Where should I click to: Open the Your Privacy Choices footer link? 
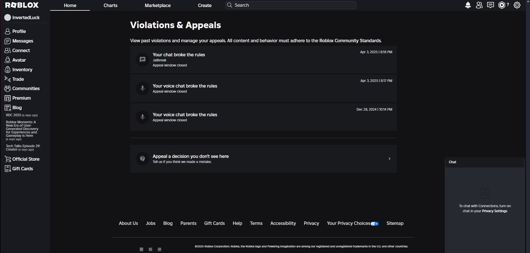click(353, 223)
